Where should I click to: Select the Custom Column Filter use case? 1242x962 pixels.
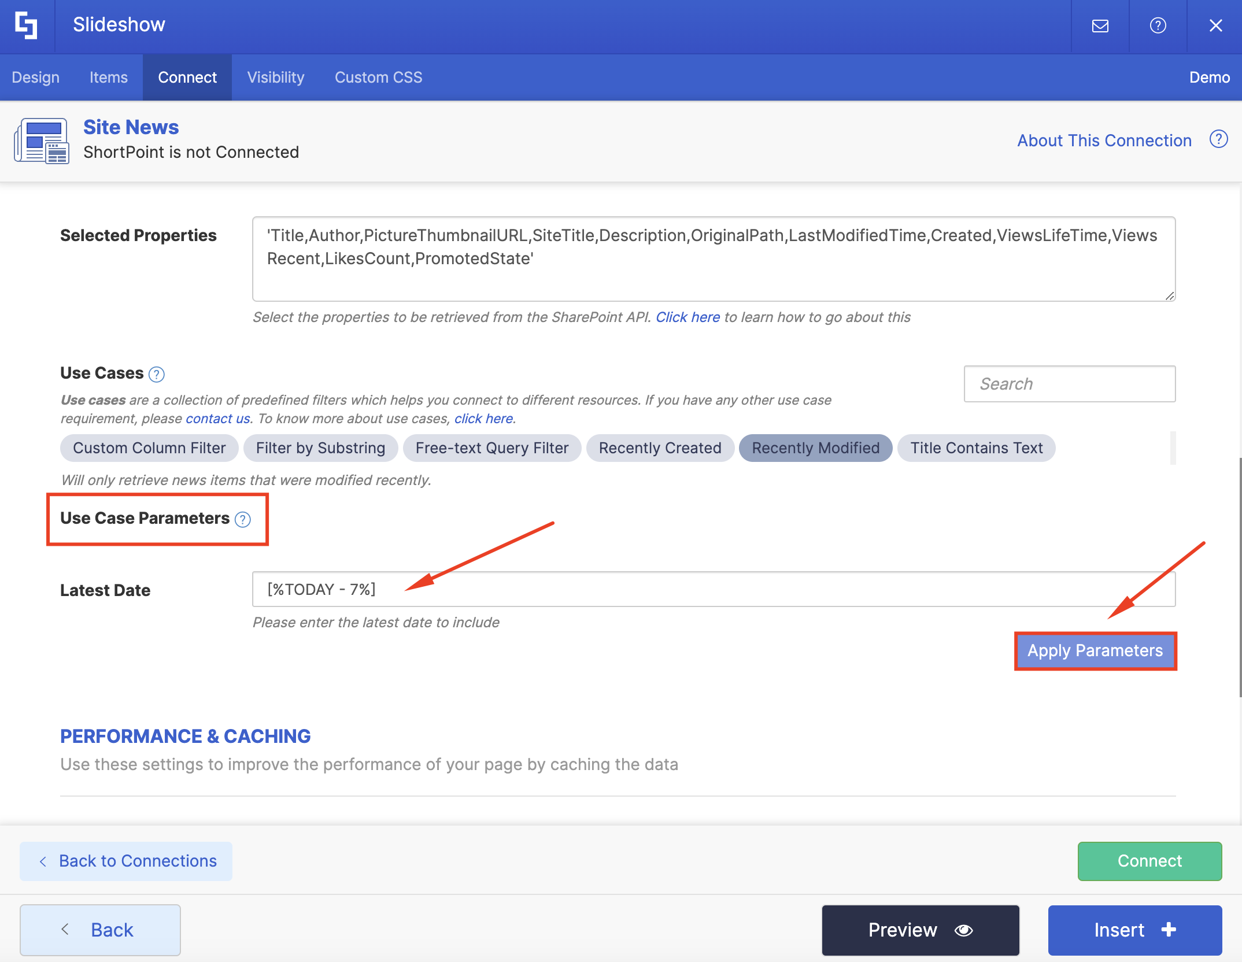click(149, 448)
